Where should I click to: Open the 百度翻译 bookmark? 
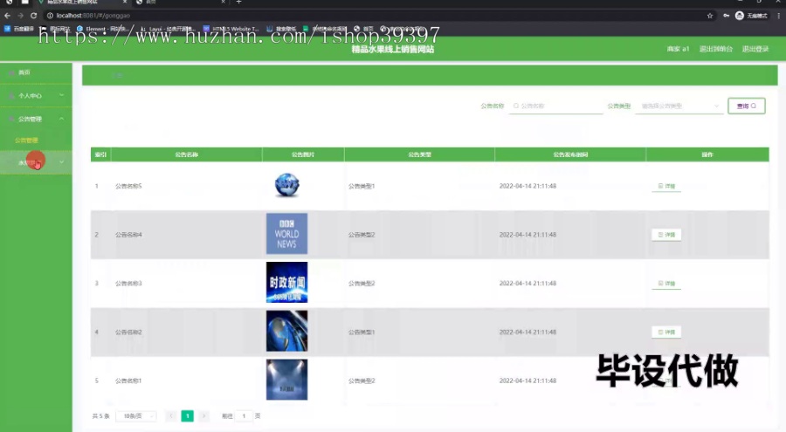pyautogui.click(x=19, y=29)
